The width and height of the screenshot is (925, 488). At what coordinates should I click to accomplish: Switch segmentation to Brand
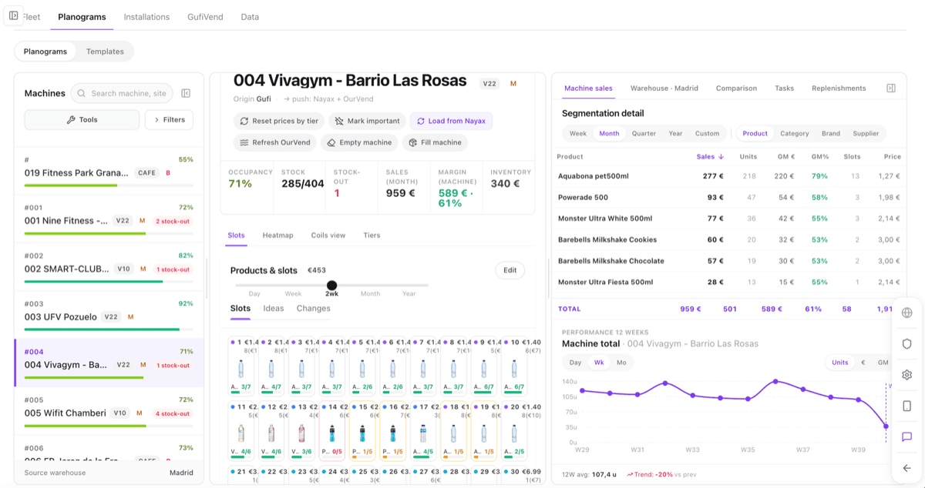[x=831, y=133]
